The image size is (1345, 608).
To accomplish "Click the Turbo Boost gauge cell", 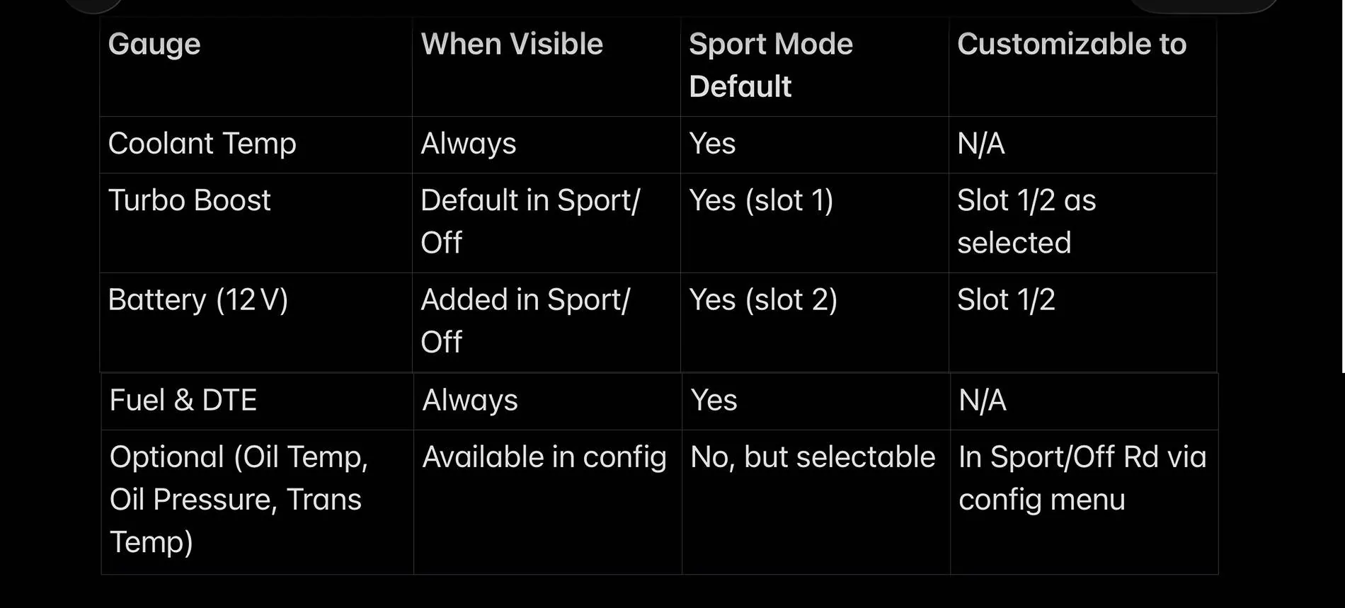I will click(189, 200).
